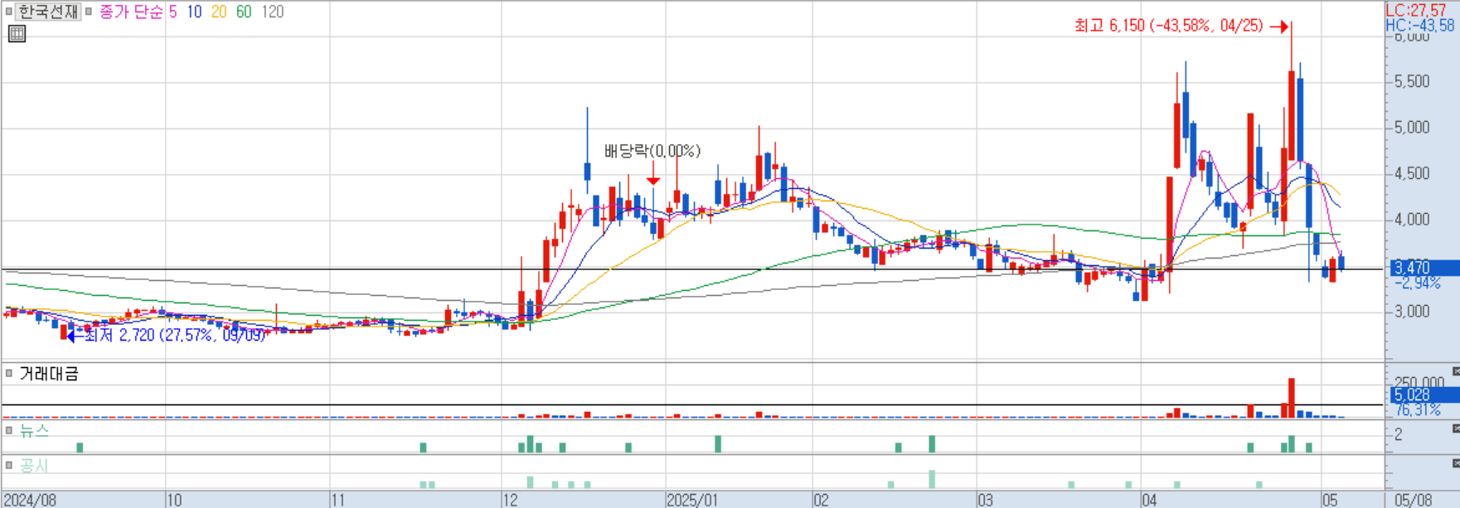The width and height of the screenshot is (1460, 508).
Task: Click the 5,000 price axis label
Action: (1413, 127)
